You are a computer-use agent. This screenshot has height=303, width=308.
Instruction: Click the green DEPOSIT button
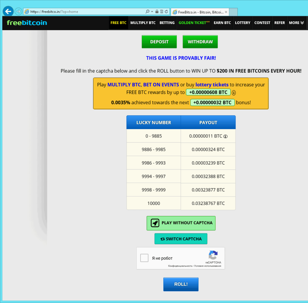coord(159,42)
